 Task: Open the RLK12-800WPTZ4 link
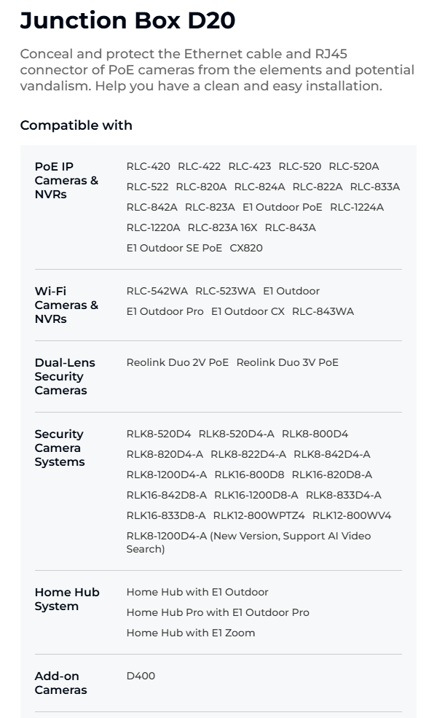coord(259,515)
